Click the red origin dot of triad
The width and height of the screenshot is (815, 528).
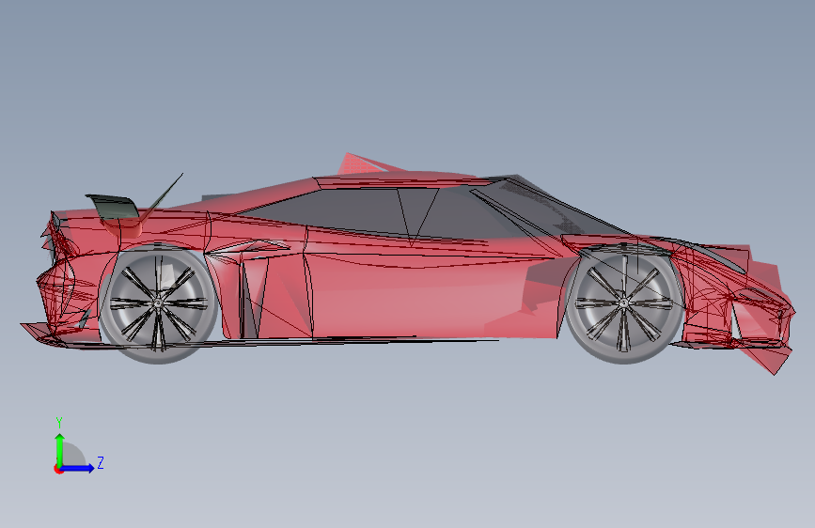coord(58,469)
